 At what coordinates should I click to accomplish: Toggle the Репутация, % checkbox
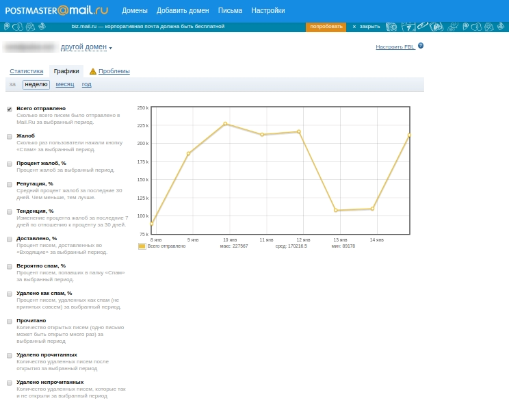point(10,184)
